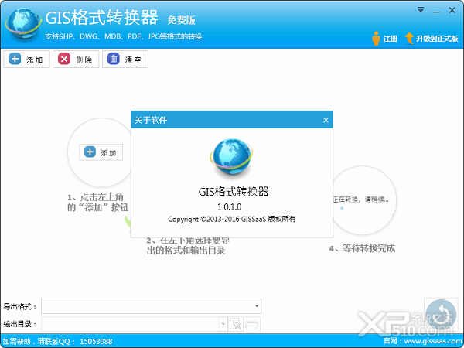Image resolution: width=464 pixels, height=348 pixels.
Task: Click the 关于软件 dialog title bar
Action: pyautogui.click(x=232, y=120)
